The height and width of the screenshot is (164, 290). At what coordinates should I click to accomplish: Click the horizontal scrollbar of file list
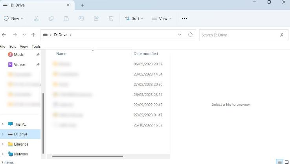[88, 157]
